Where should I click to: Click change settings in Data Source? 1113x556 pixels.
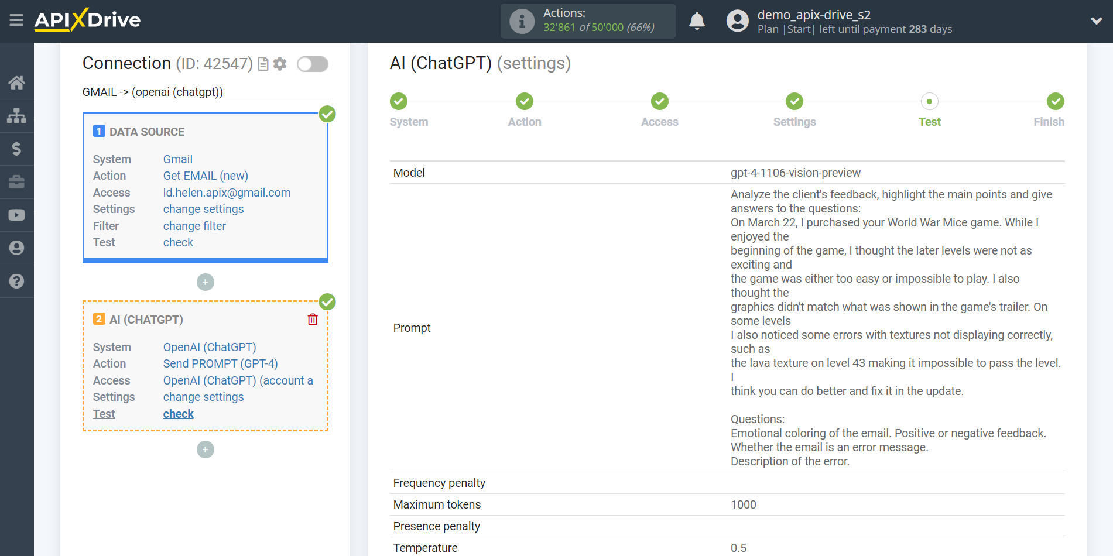(203, 209)
